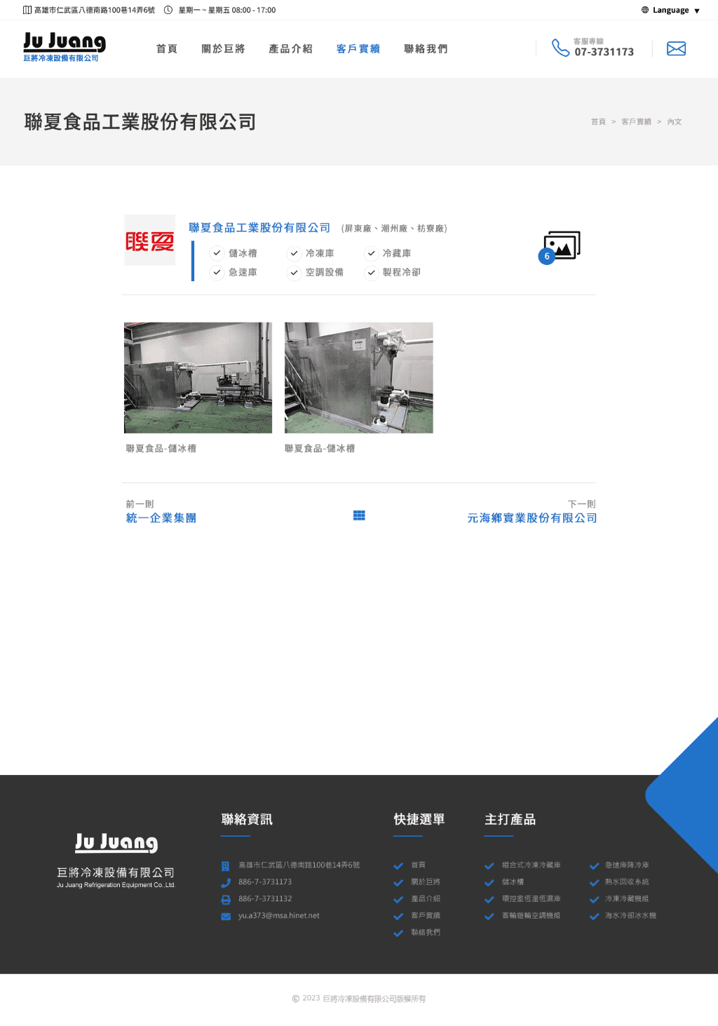Click checkmark icon beside 儲冰槽 feature
Image resolution: width=718 pixels, height=1026 pixels.
(217, 253)
